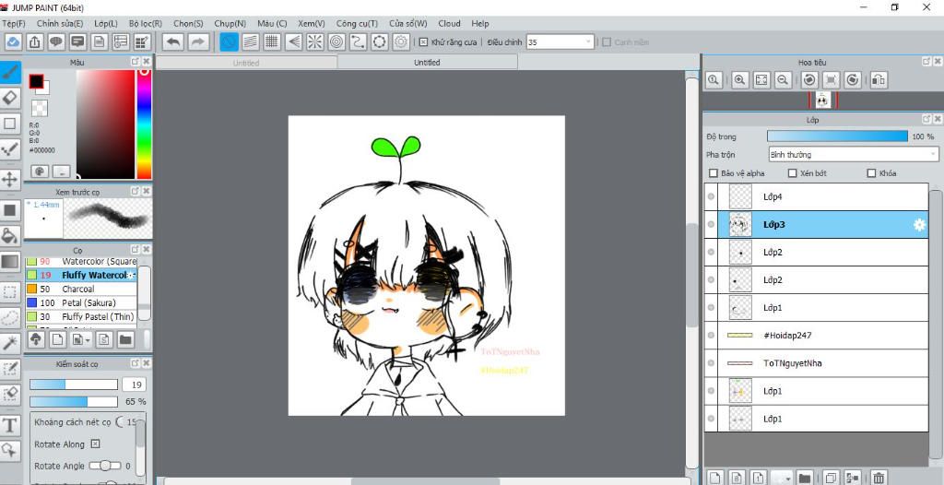Toggle Bảo vệ alpha checkbox

(714, 173)
